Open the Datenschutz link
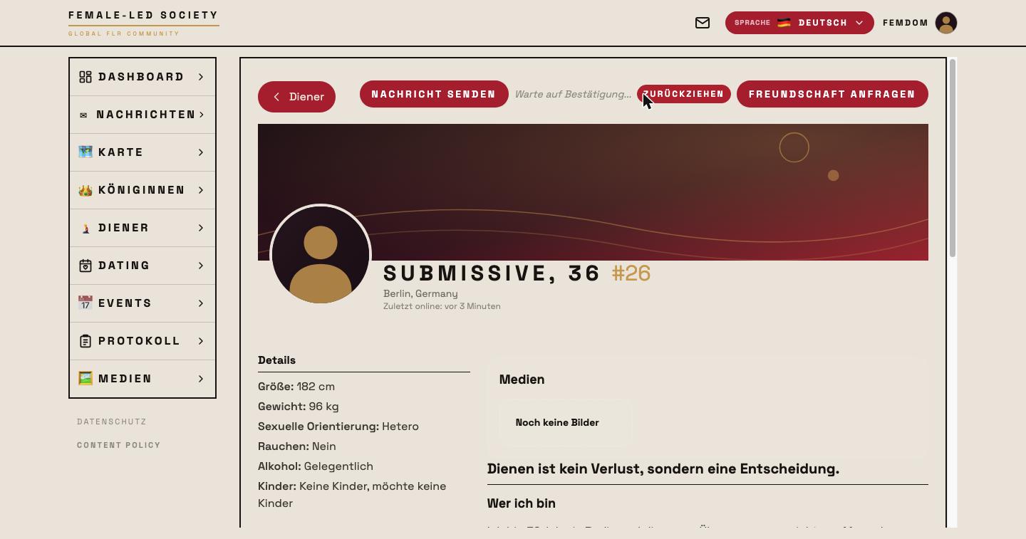The width and height of the screenshot is (1026, 539). 112,422
